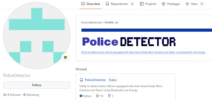View the 18 stargazers of pinned repo
Viewport: 212px width, 101px height.
pos(99,96)
